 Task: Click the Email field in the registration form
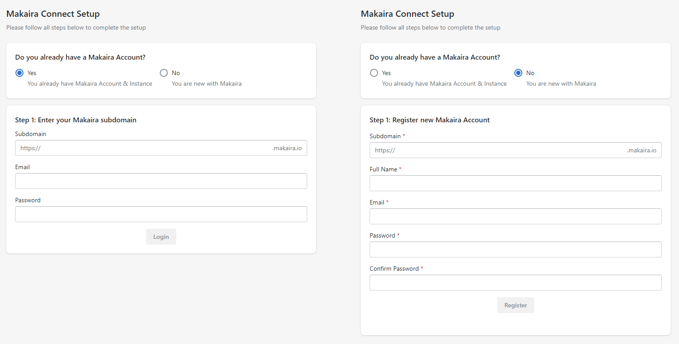click(x=515, y=216)
